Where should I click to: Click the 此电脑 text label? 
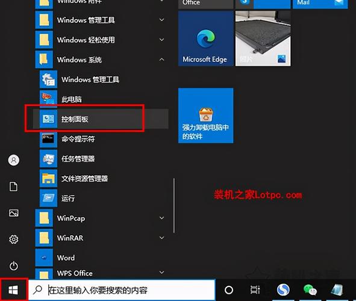71,99
